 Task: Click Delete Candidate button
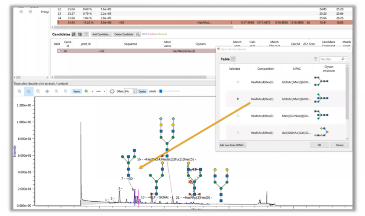(x=123, y=34)
